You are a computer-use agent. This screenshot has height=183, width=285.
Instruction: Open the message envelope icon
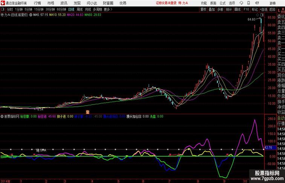click(x=257, y=3)
